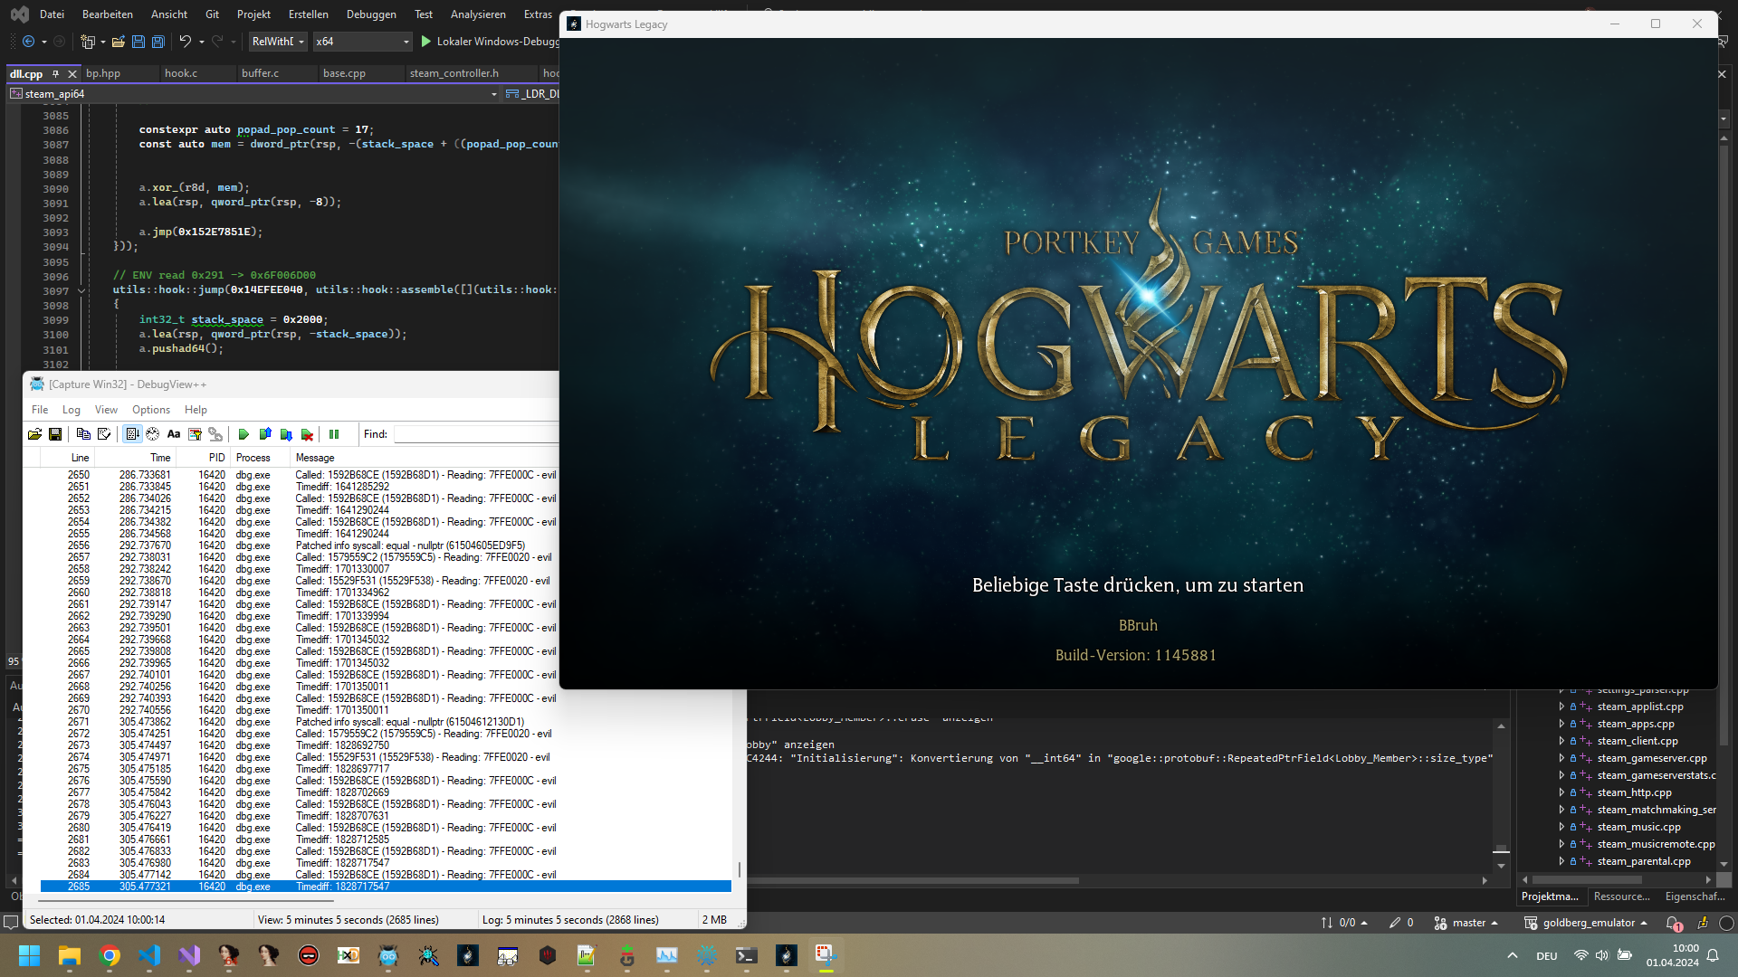Pause log capture in DebugView
The width and height of the screenshot is (1738, 977).
tap(336, 434)
